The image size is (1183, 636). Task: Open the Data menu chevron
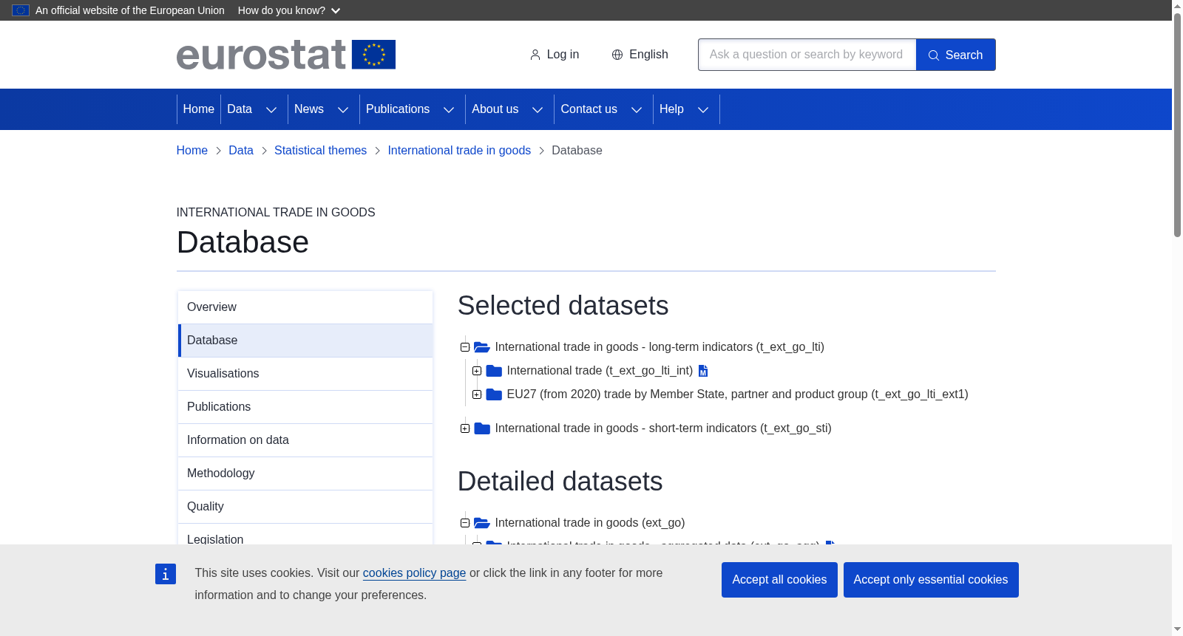(271, 109)
